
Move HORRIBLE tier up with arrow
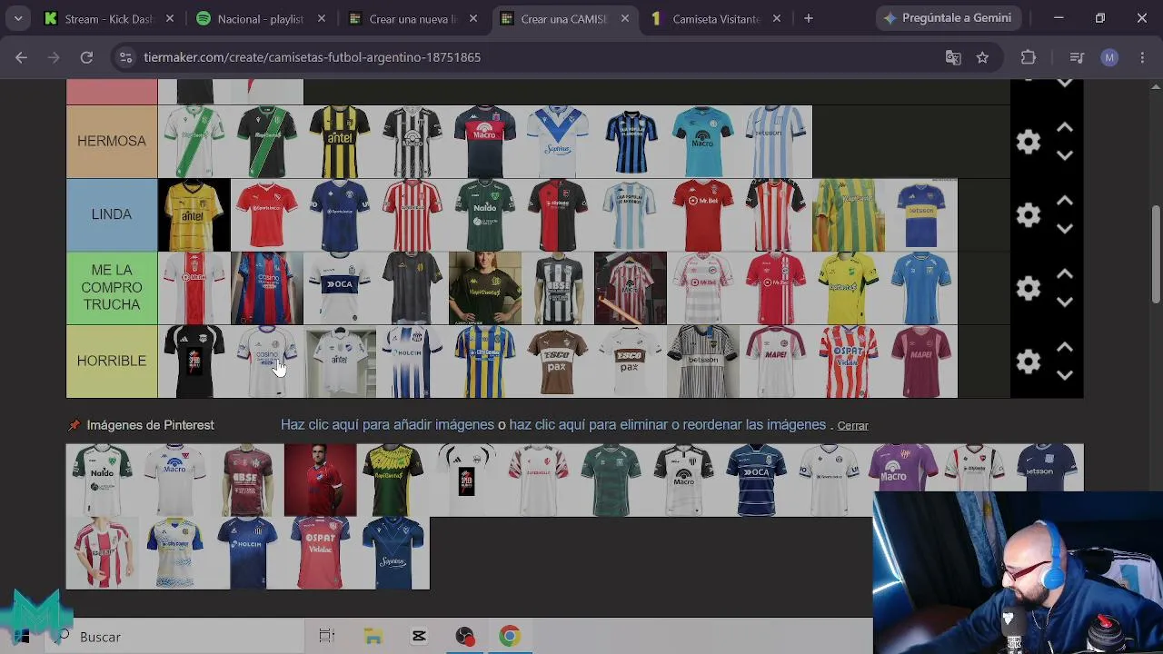coord(1065,348)
